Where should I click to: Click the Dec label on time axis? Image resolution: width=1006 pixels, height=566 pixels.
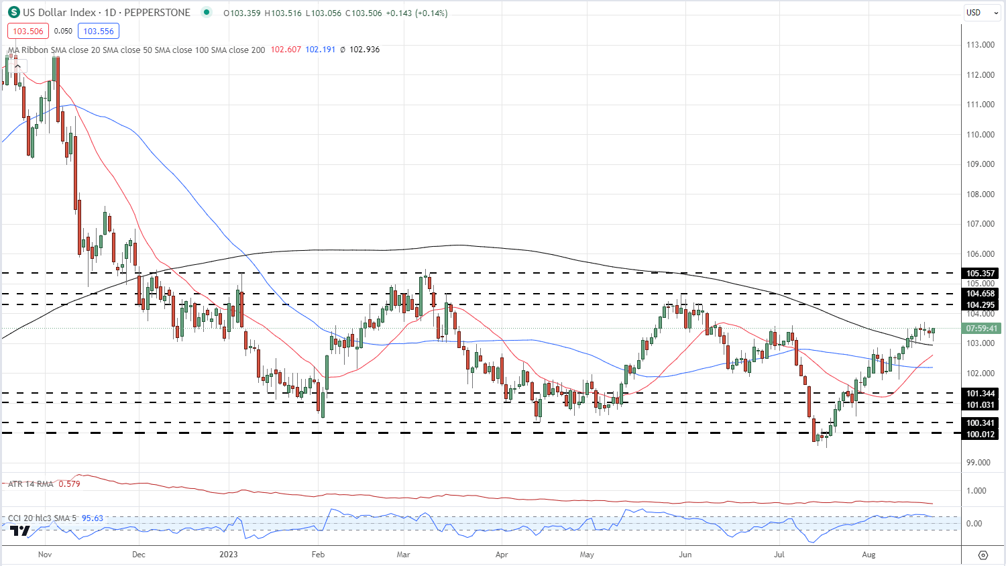coord(138,555)
